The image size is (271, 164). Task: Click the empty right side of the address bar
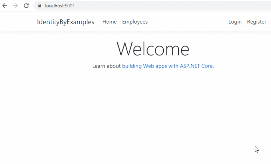point(212,6)
